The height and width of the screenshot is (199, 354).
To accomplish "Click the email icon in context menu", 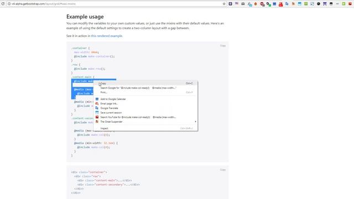I will [x=97, y=103].
